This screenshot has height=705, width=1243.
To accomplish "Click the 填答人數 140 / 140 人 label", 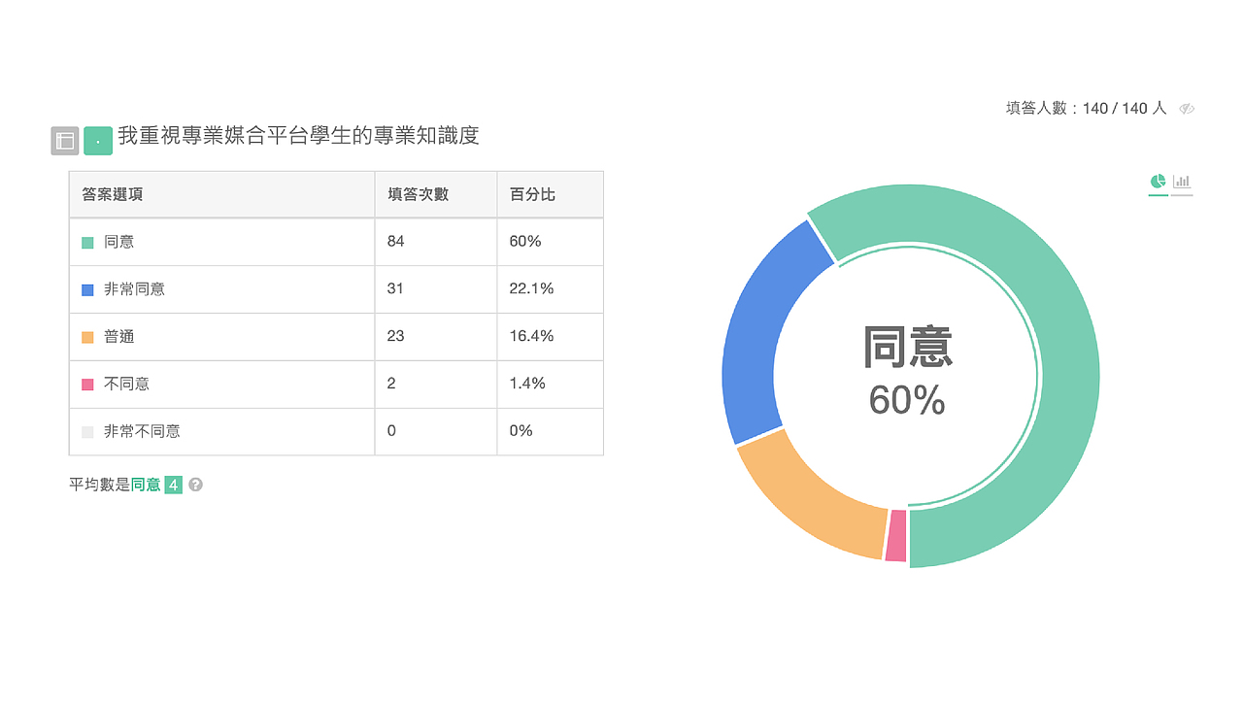I will 1086,109.
